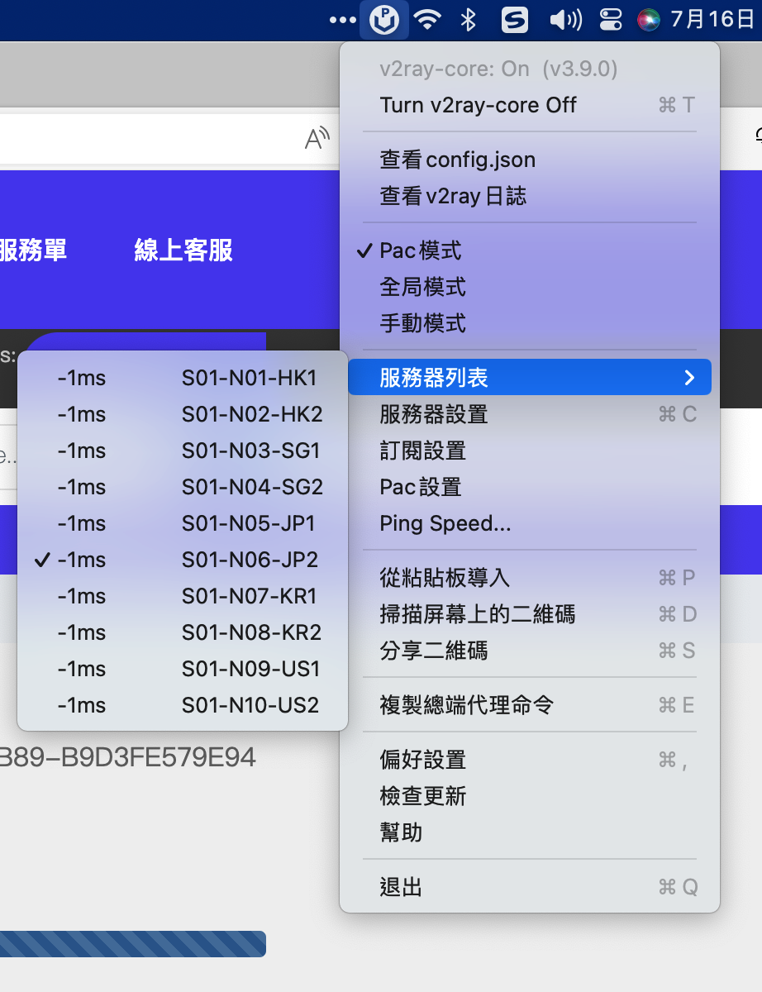Image resolution: width=762 pixels, height=992 pixels.
Task: Open 線上客服 link on webpage
Action: point(183,250)
